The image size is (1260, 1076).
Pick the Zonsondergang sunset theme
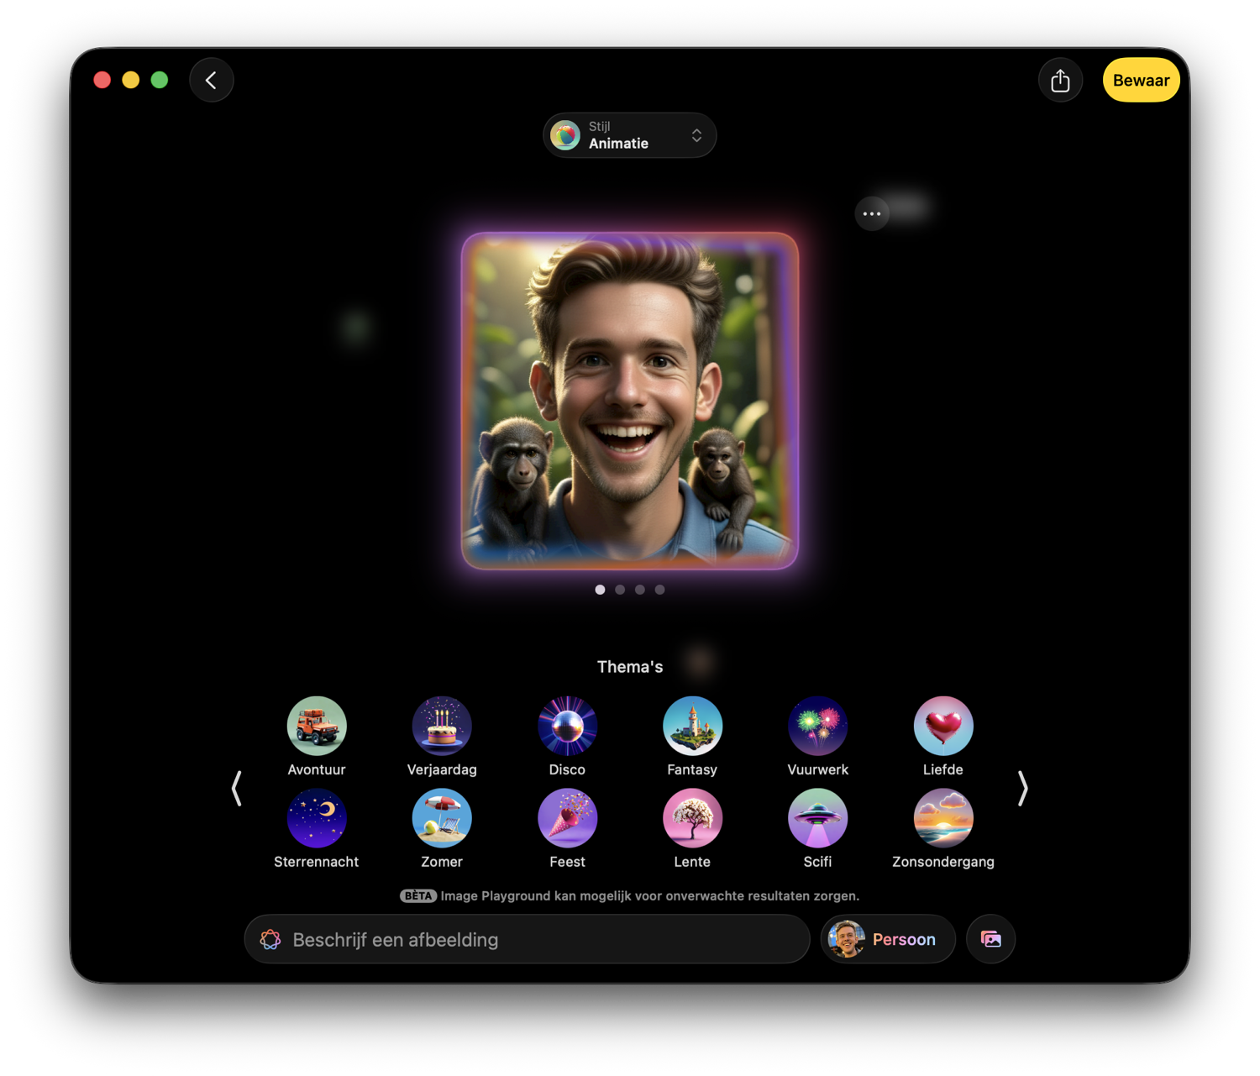(x=942, y=818)
